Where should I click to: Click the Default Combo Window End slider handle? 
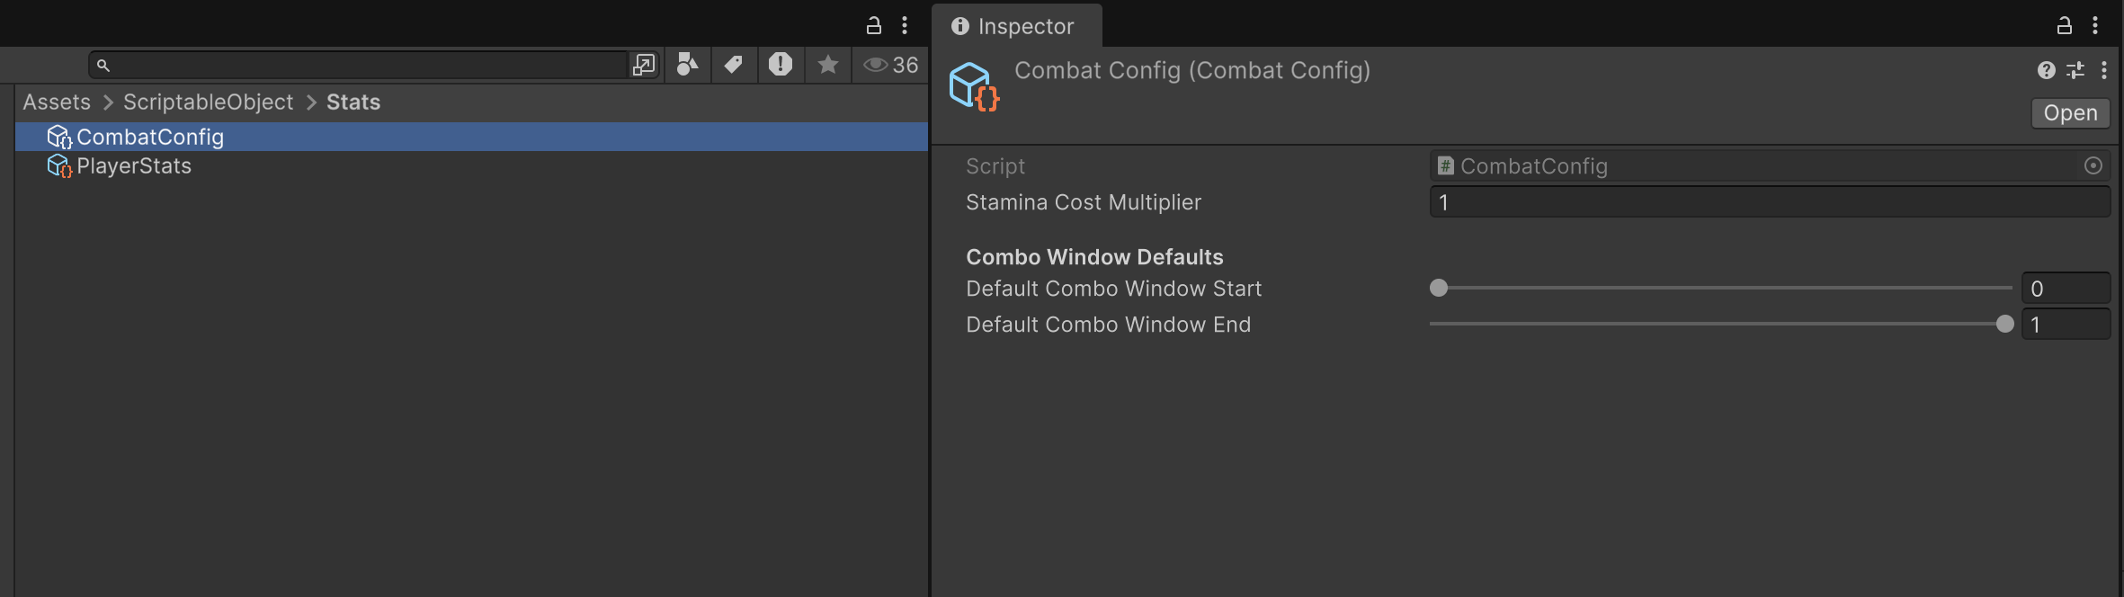click(x=2004, y=325)
